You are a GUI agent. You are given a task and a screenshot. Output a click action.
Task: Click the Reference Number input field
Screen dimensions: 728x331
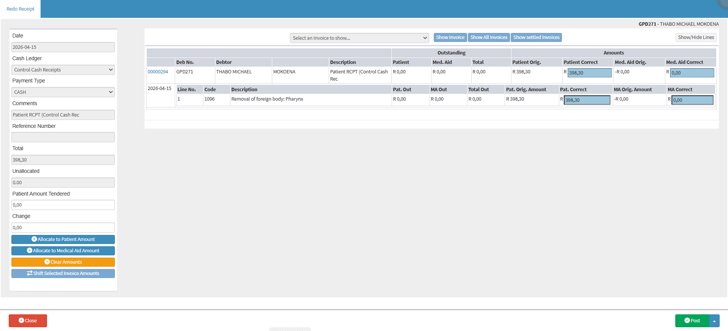pos(63,137)
